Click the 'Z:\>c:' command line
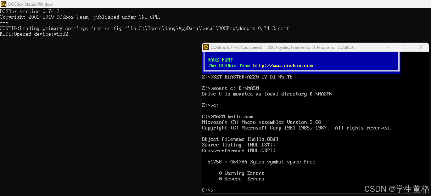The image size is (431, 196). point(211,105)
